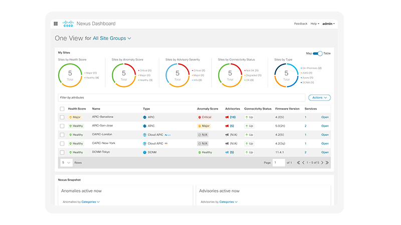Viewport: 401px width, 225px height.
Task: Click the AWS icon beside CAPIC-New-York Cloud APIC
Action: pyautogui.click(x=166, y=143)
